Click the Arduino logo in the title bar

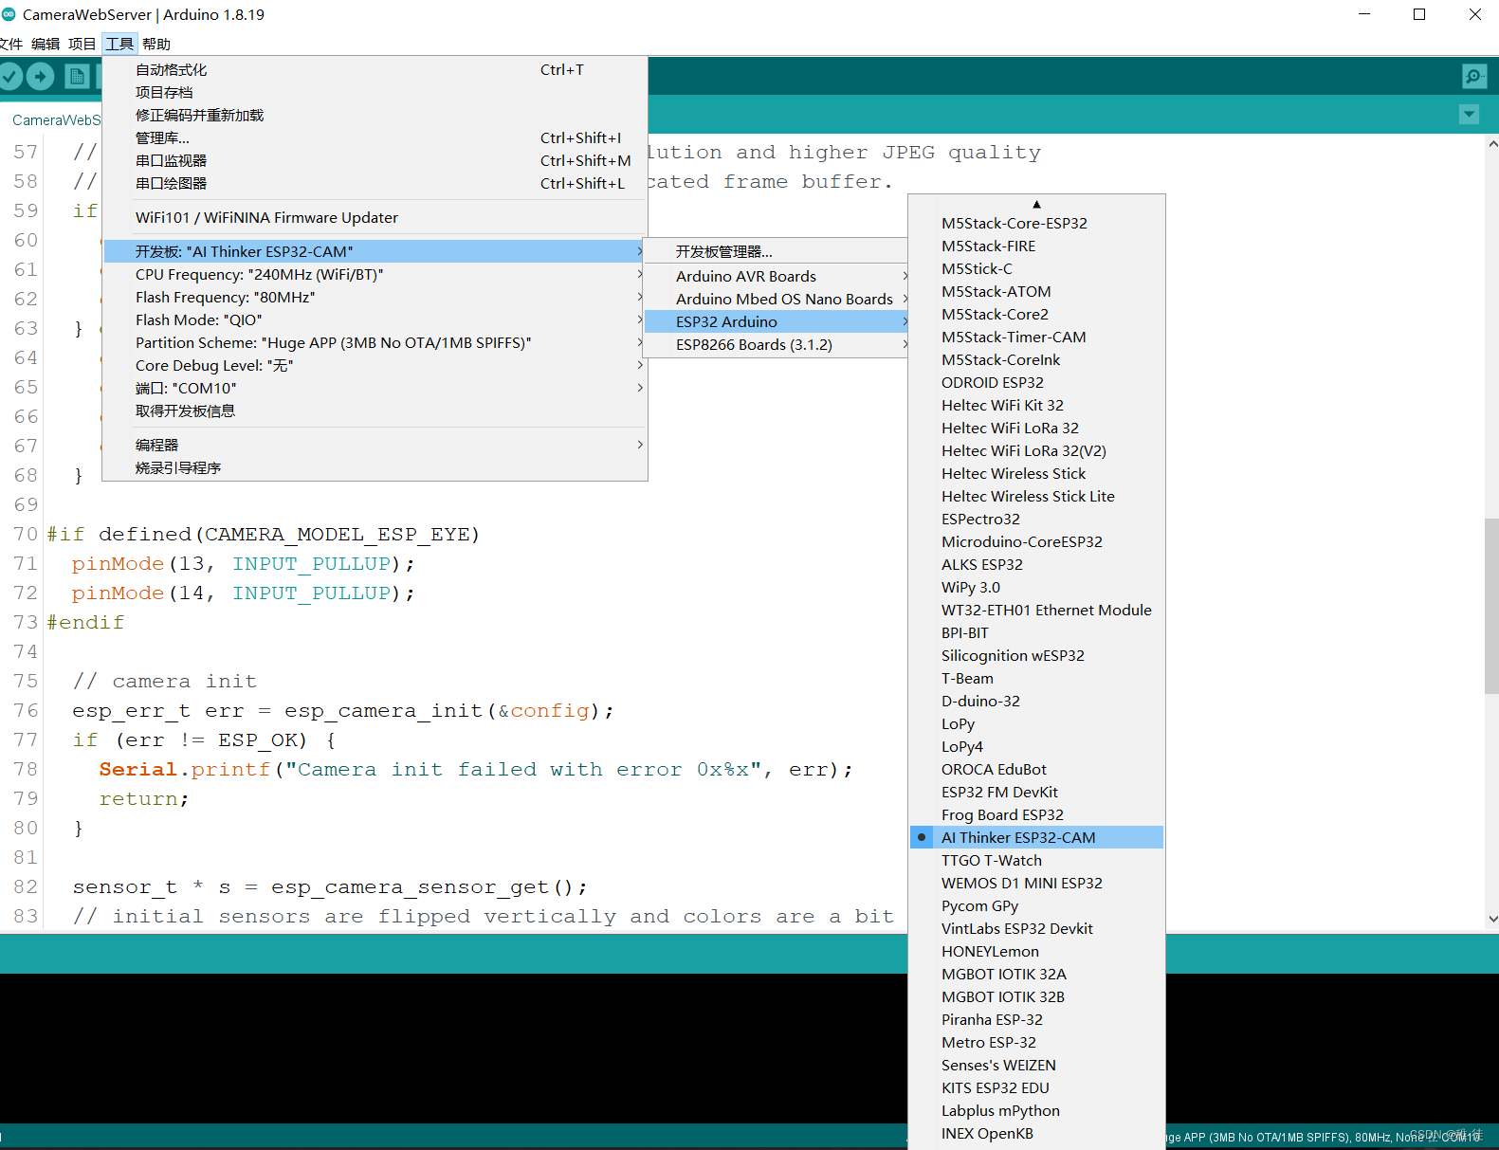coord(9,14)
